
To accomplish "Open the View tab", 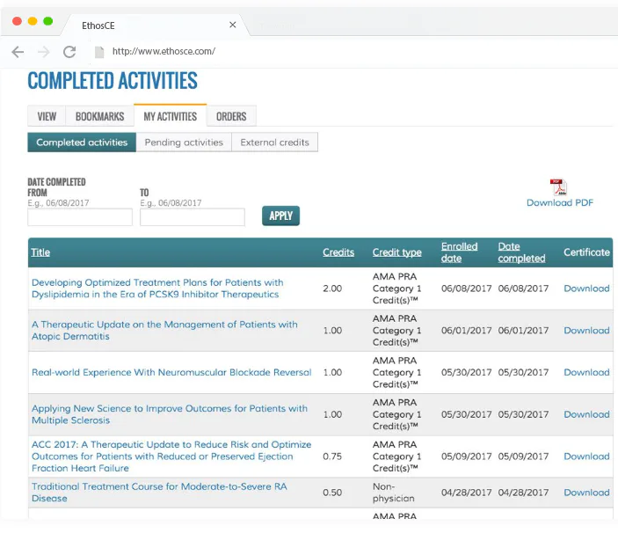I will [x=47, y=116].
